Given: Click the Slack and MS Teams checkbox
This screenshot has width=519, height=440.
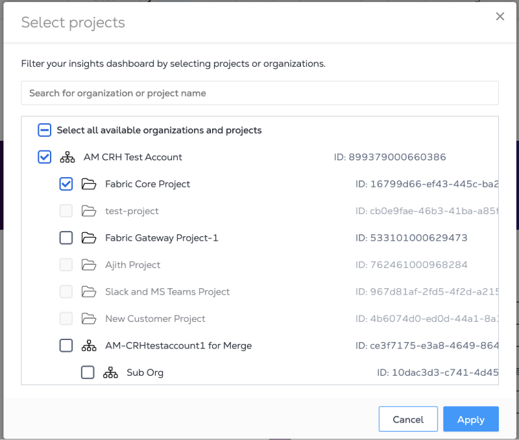Looking at the screenshot, I should click(66, 291).
